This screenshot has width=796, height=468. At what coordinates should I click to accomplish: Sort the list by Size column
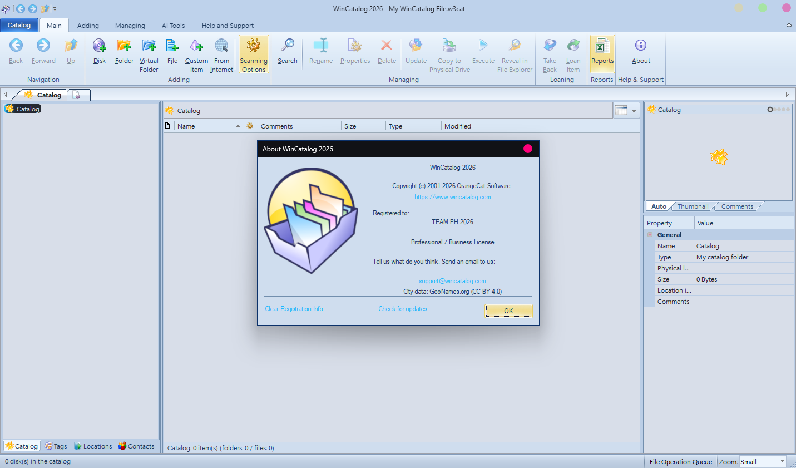pos(363,126)
